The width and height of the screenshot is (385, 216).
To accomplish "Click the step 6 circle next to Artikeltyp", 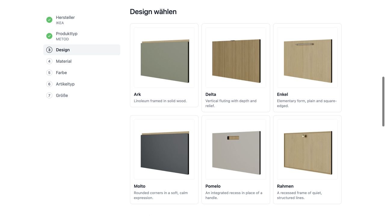I will pyautogui.click(x=49, y=84).
